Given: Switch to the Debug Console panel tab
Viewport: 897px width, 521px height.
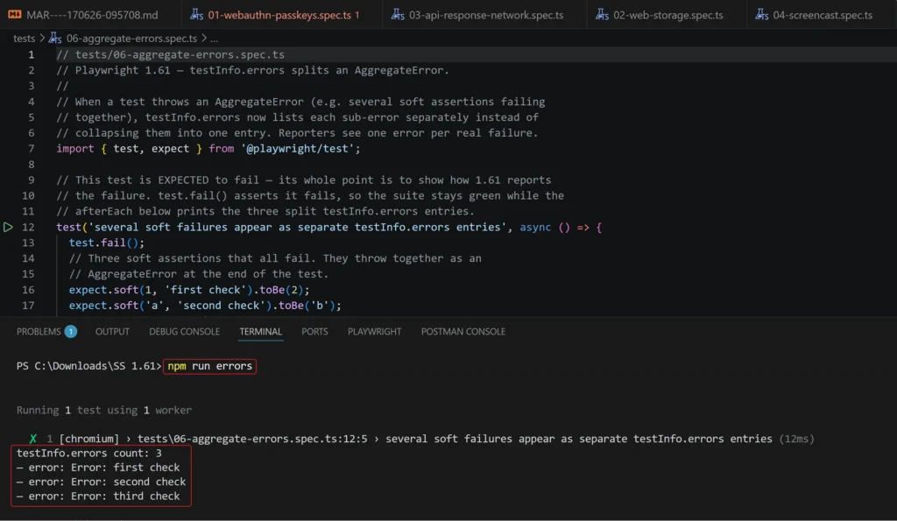Looking at the screenshot, I should coord(184,332).
